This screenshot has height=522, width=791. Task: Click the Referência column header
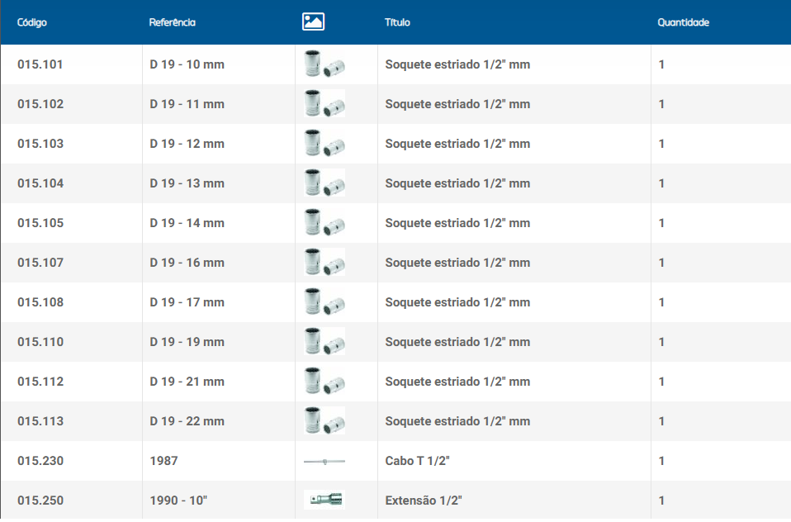click(x=172, y=22)
